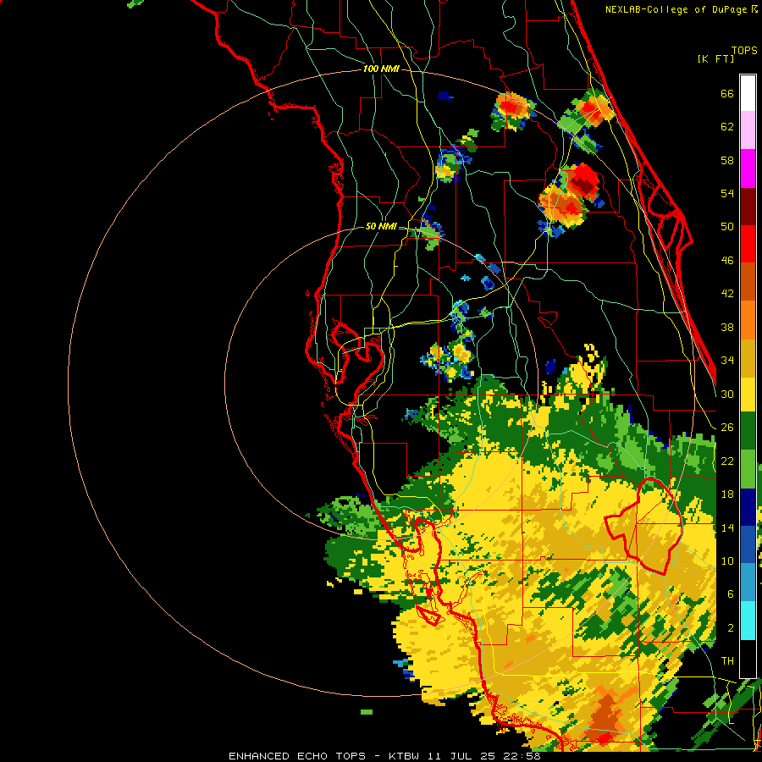
Task: Click the black TH swatch in legend
Action: point(748,659)
